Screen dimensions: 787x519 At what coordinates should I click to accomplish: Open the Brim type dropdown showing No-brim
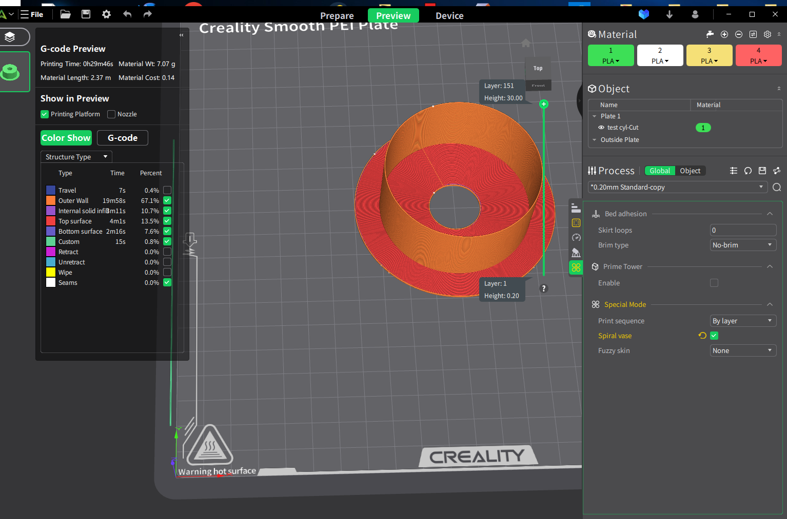tap(743, 245)
